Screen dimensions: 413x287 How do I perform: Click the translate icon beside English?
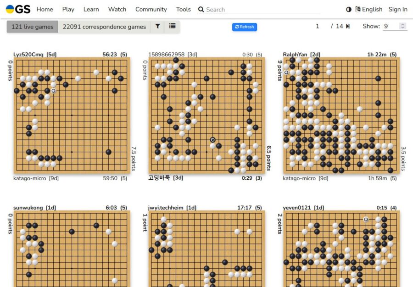(x=358, y=9)
